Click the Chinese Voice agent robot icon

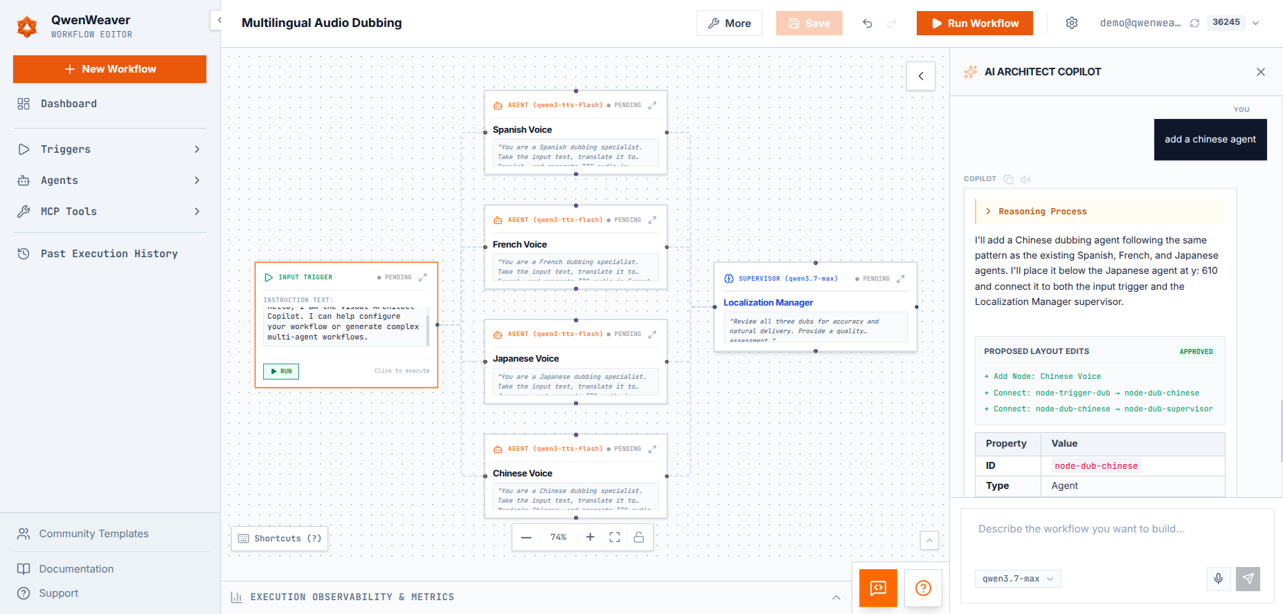click(x=498, y=449)
